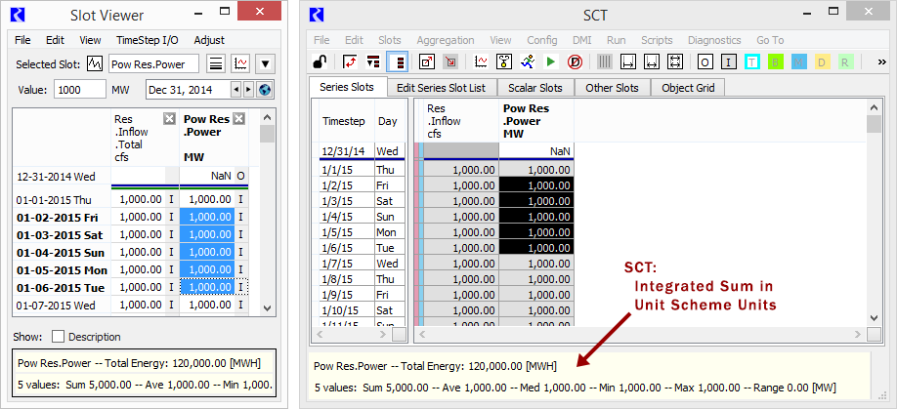Click the globe icon next to date field

264,90
